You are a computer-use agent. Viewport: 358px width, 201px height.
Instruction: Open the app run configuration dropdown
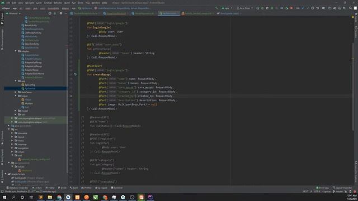[227, 8]
